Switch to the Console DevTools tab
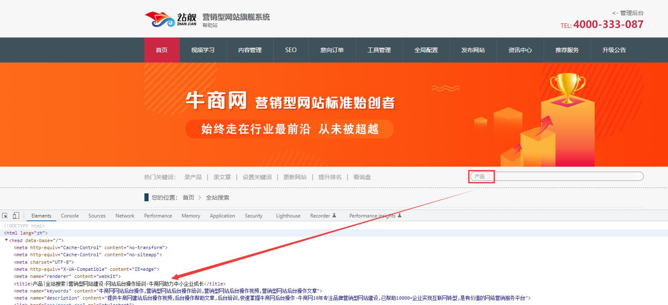 70,216
